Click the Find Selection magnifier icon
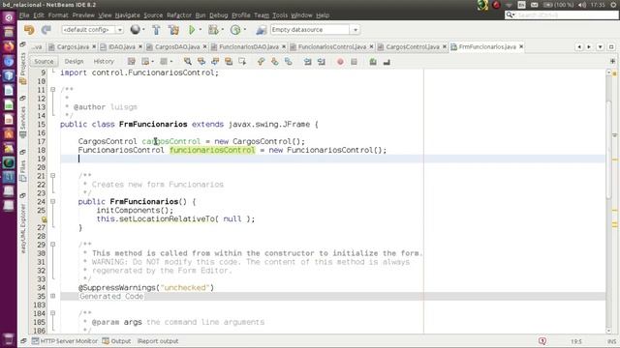Screen dimensions: 620x348 point(187,62)
